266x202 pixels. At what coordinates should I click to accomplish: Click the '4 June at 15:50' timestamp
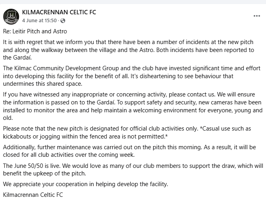click(39, 21)
